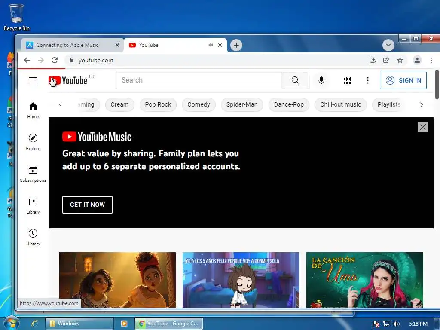Viewport: 440px width, 330px height.
Task: Bookmark this page with star icon
Action: point(400,60)
